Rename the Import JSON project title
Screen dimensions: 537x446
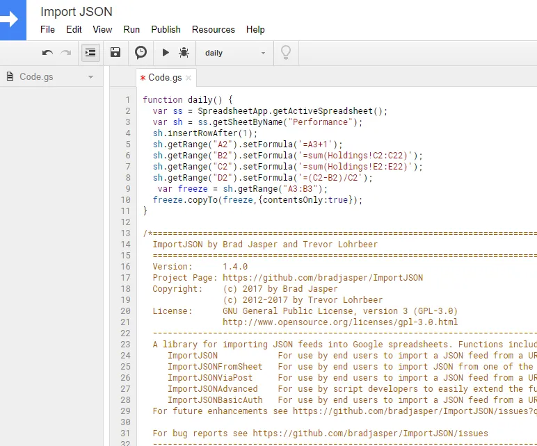pyautogui.click(x=77, y=12)
